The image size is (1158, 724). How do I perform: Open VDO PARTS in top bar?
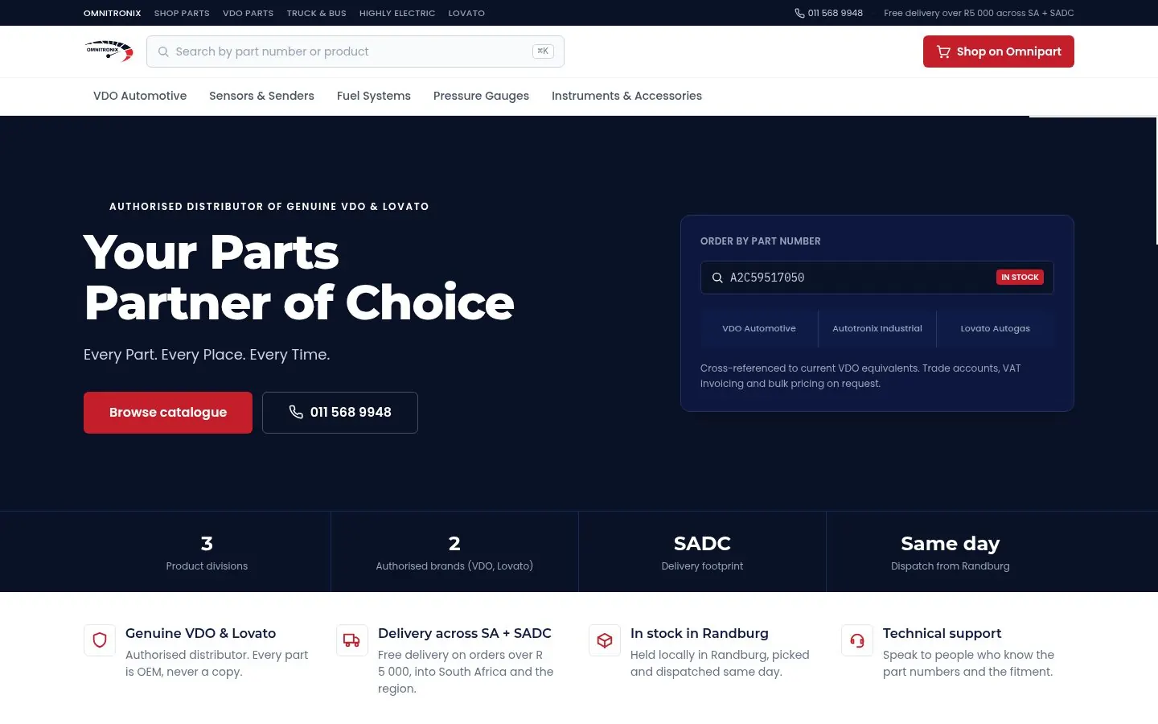[248, 13]
